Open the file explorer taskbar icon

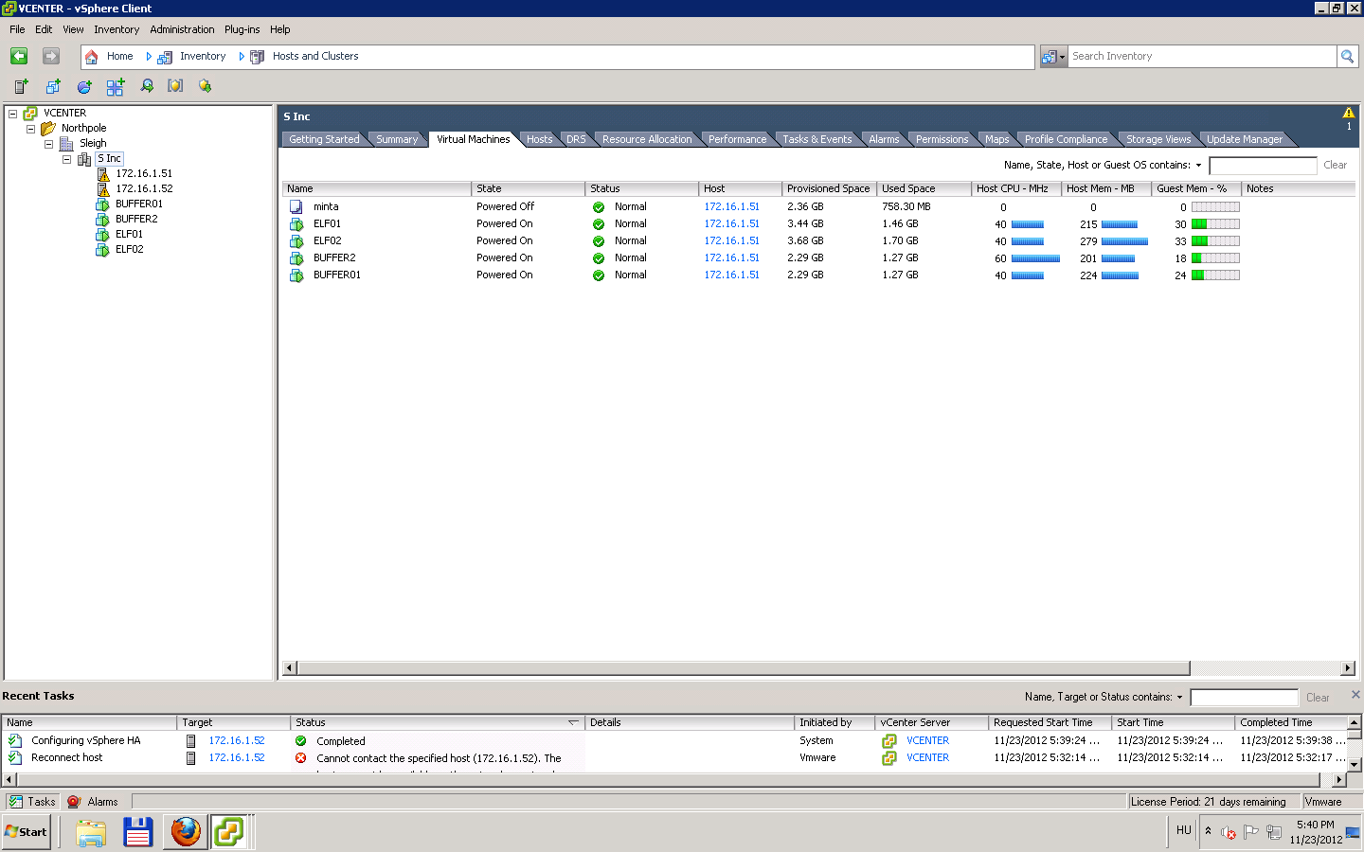click(x=91, y=833)
